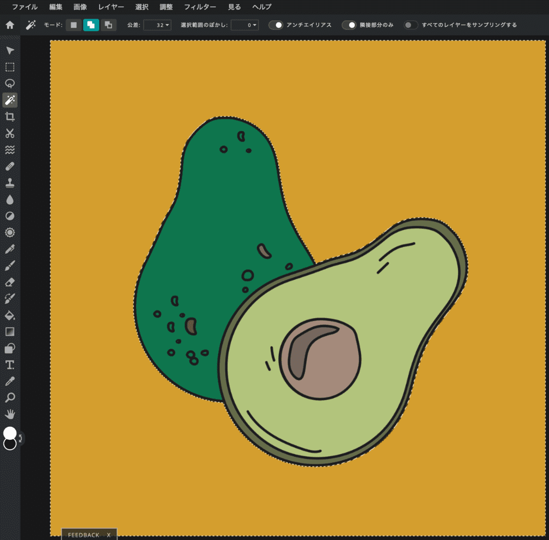This screenshot has height=540, width=549.
Task: Open the レイヤー menu
Action: point(111,8)
